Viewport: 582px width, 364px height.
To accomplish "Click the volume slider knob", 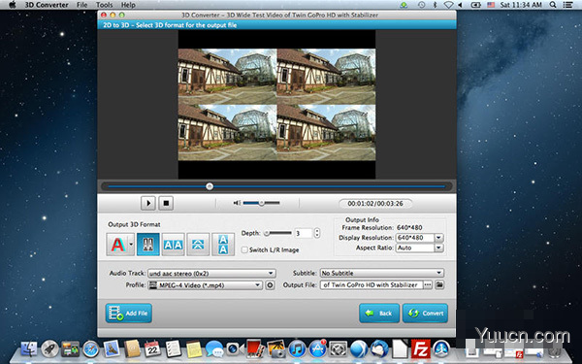I will (x=262, y=203).
